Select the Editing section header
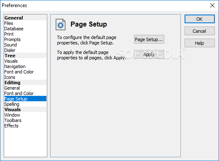Screen dimensions: 219x161 click(25, 83)
